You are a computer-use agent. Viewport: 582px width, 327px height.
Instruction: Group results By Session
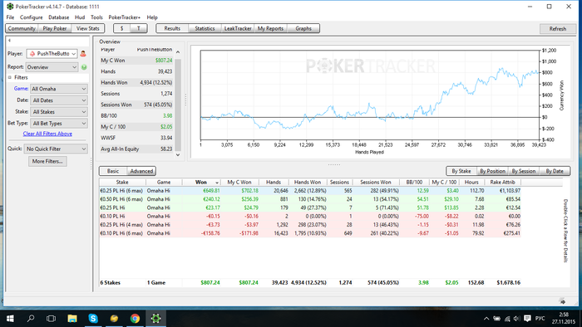[524, 171]
